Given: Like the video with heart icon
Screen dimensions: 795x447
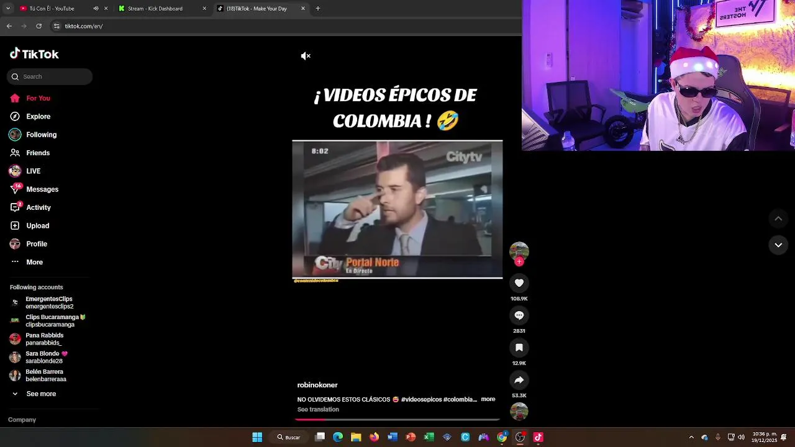Looking at the screenshot, I should pyautogui.click(x=519, y=283).
